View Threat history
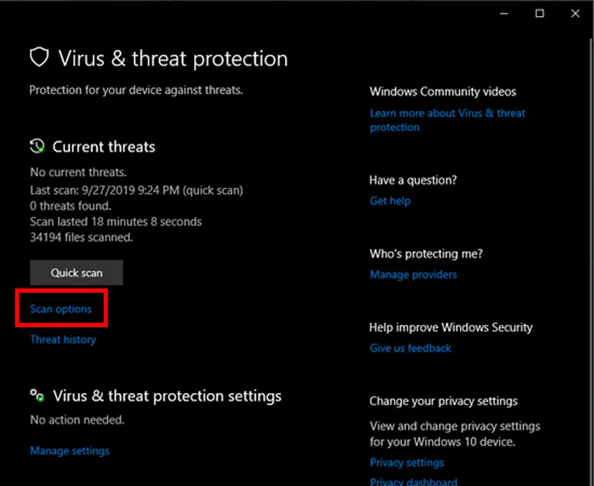 [63, 339]
